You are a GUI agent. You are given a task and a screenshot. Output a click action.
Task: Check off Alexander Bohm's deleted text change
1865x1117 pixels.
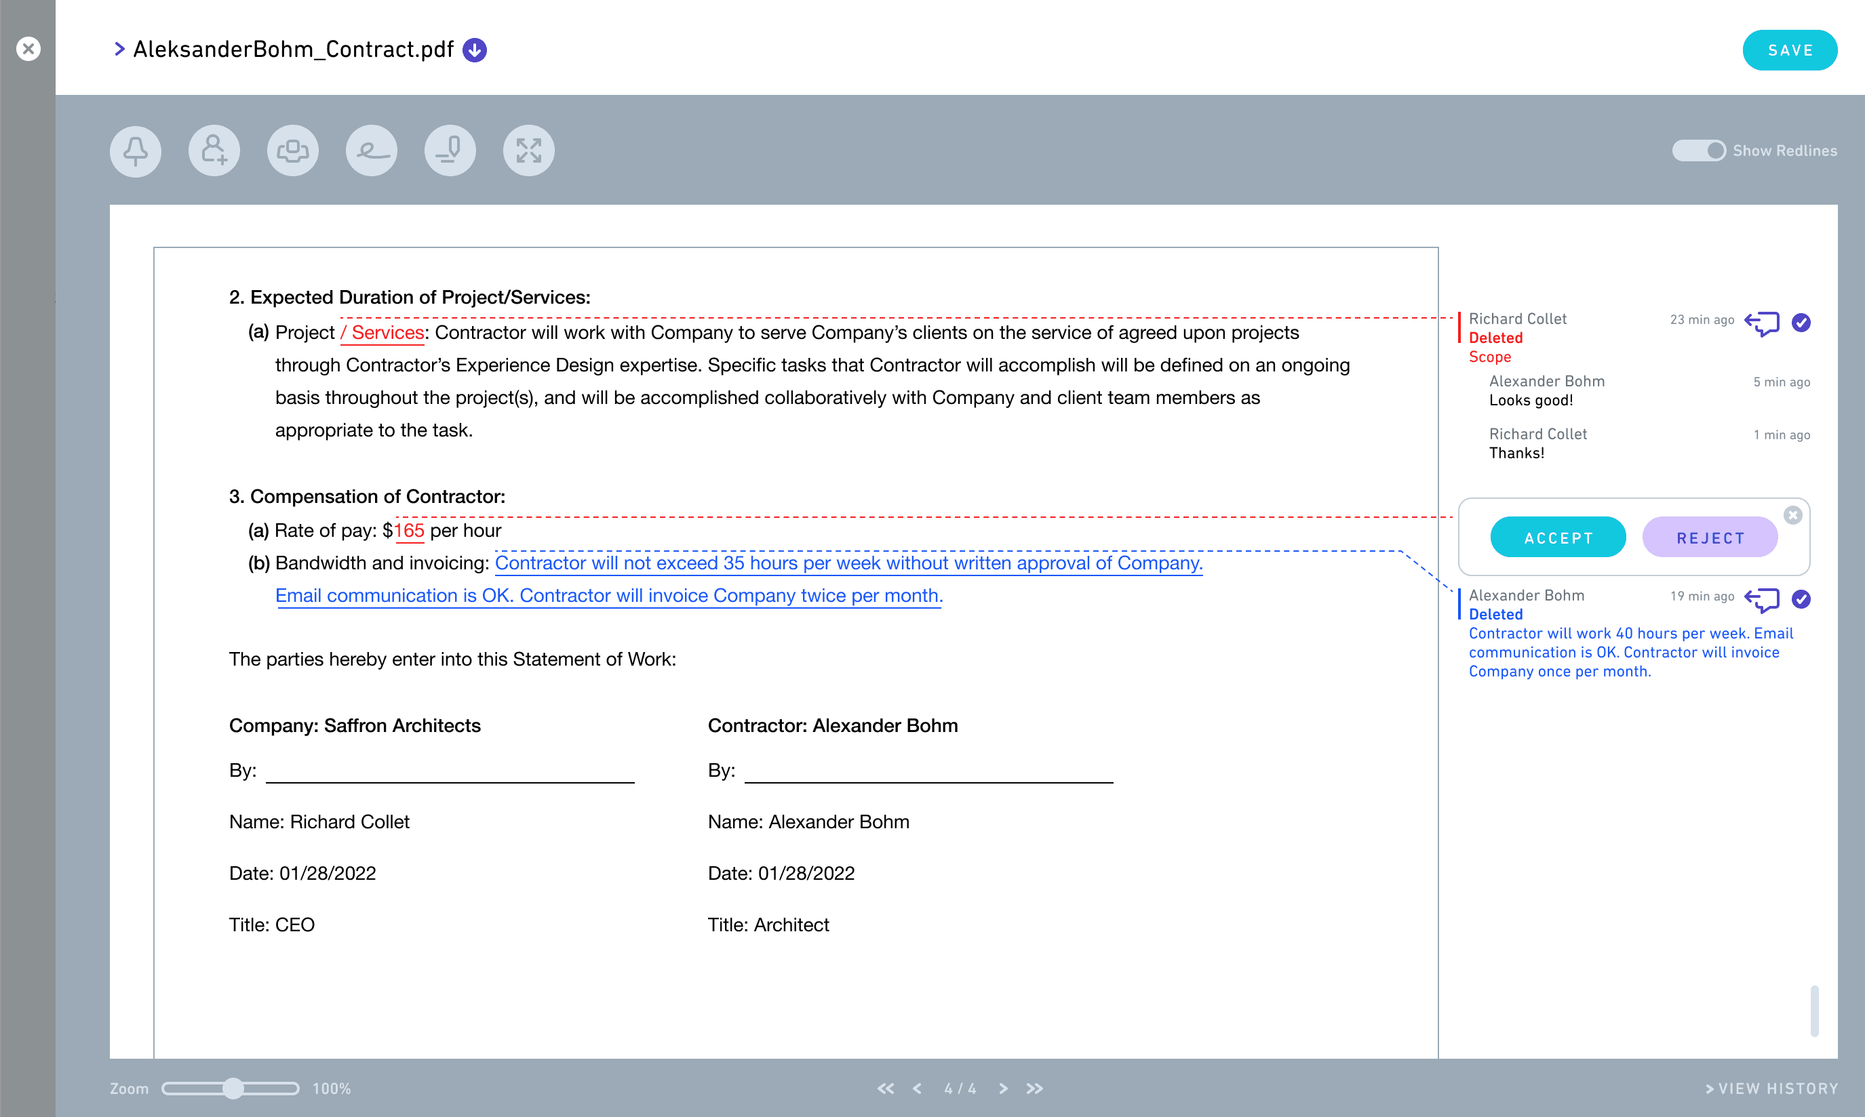click(1801, 598)
